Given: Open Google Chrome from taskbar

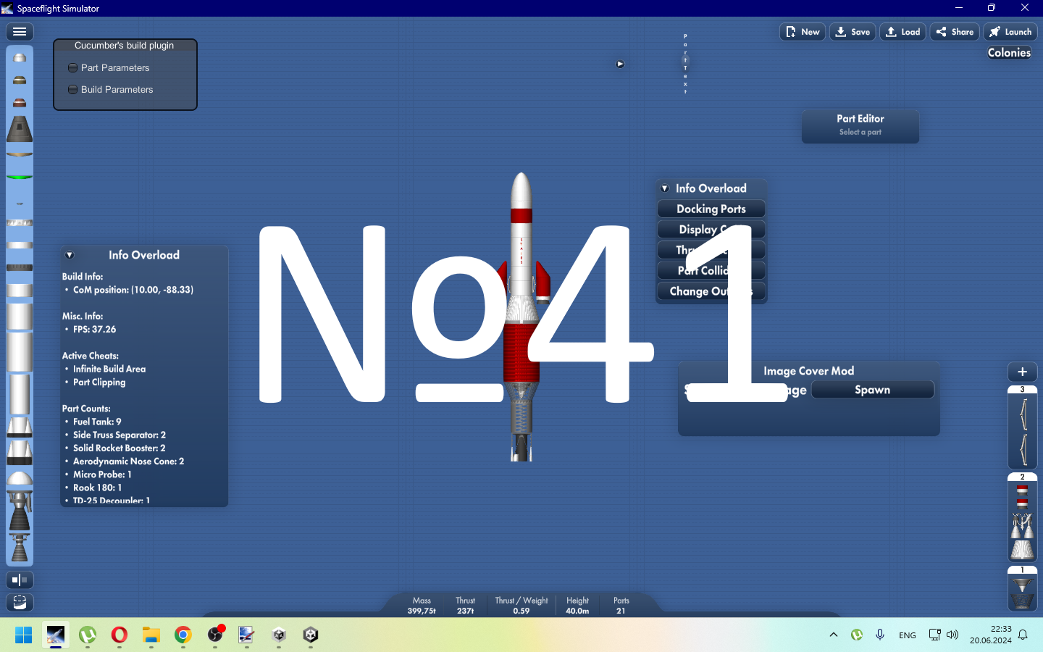Looking at the screenshot, I should pyautogui.click(x=183, y=635).
